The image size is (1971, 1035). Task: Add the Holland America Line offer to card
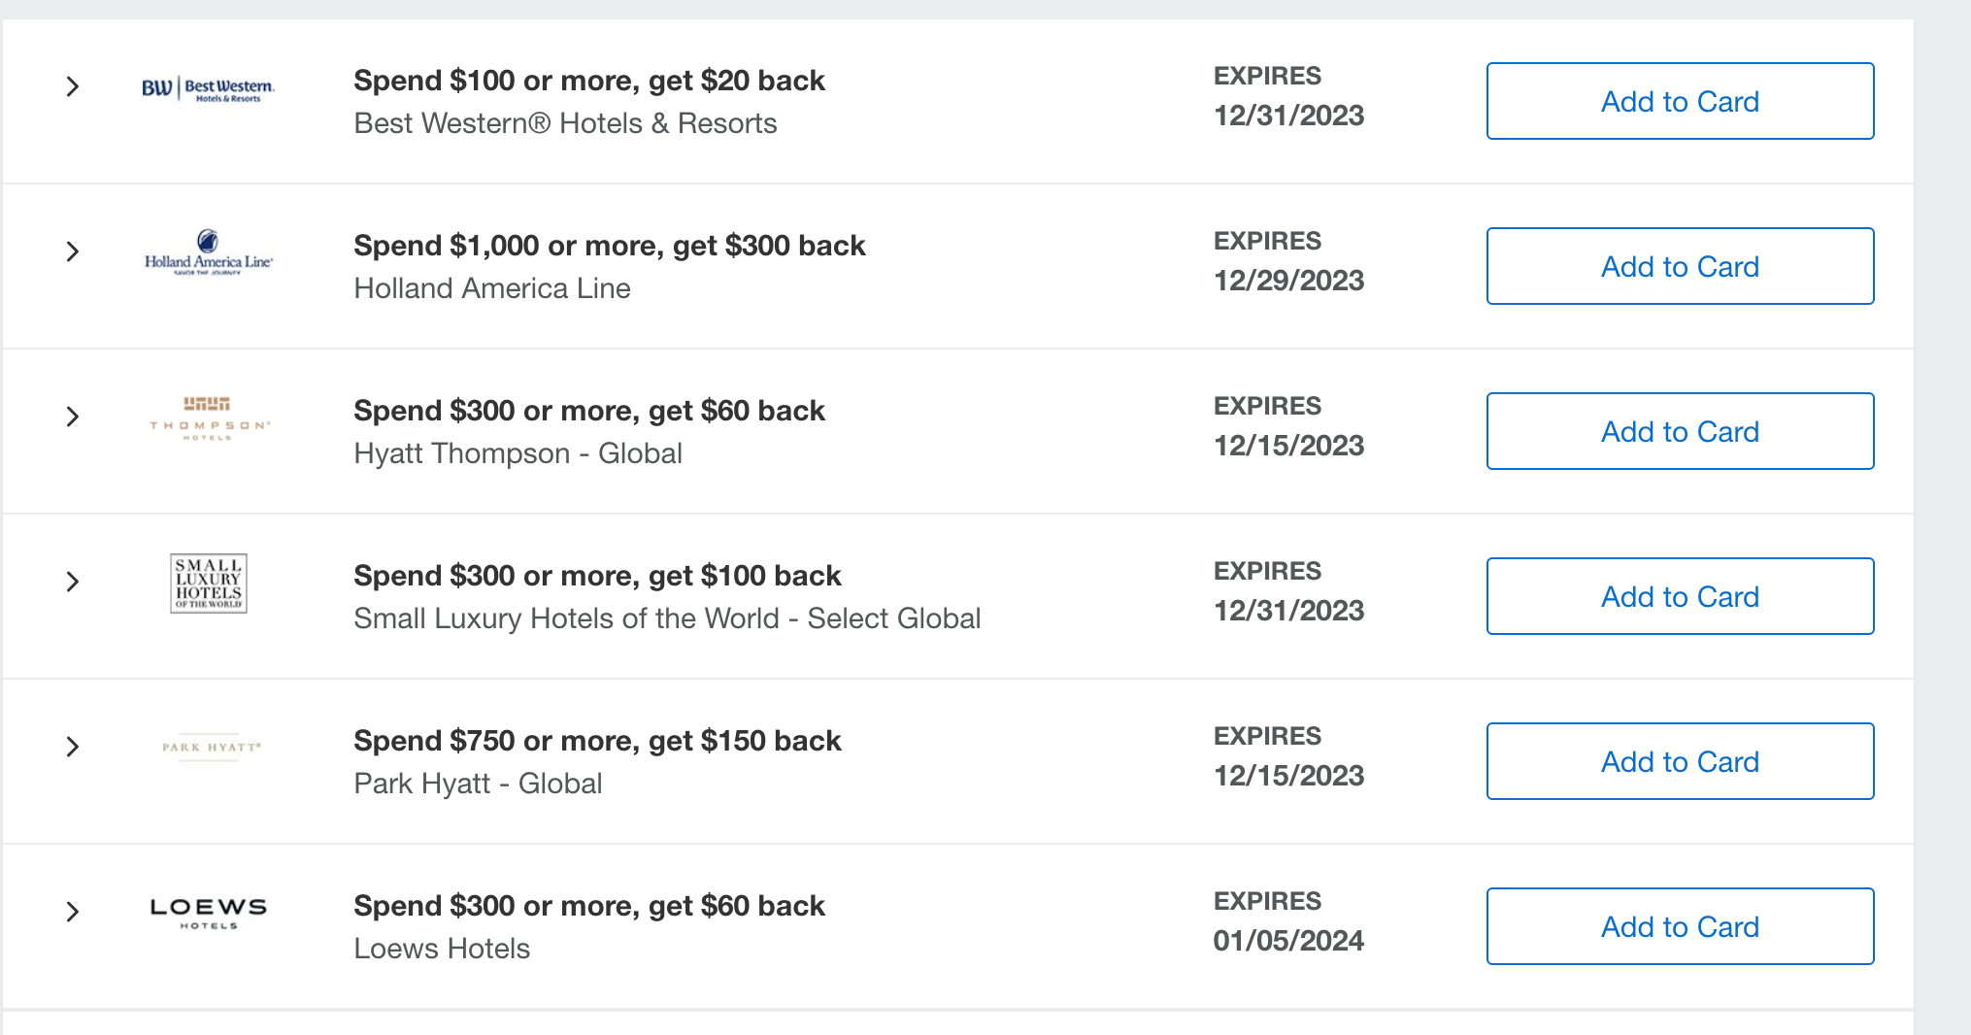coord(1679,266)
